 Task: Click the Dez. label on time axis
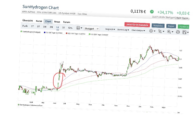pyautogui.click(x=128, y=106)
